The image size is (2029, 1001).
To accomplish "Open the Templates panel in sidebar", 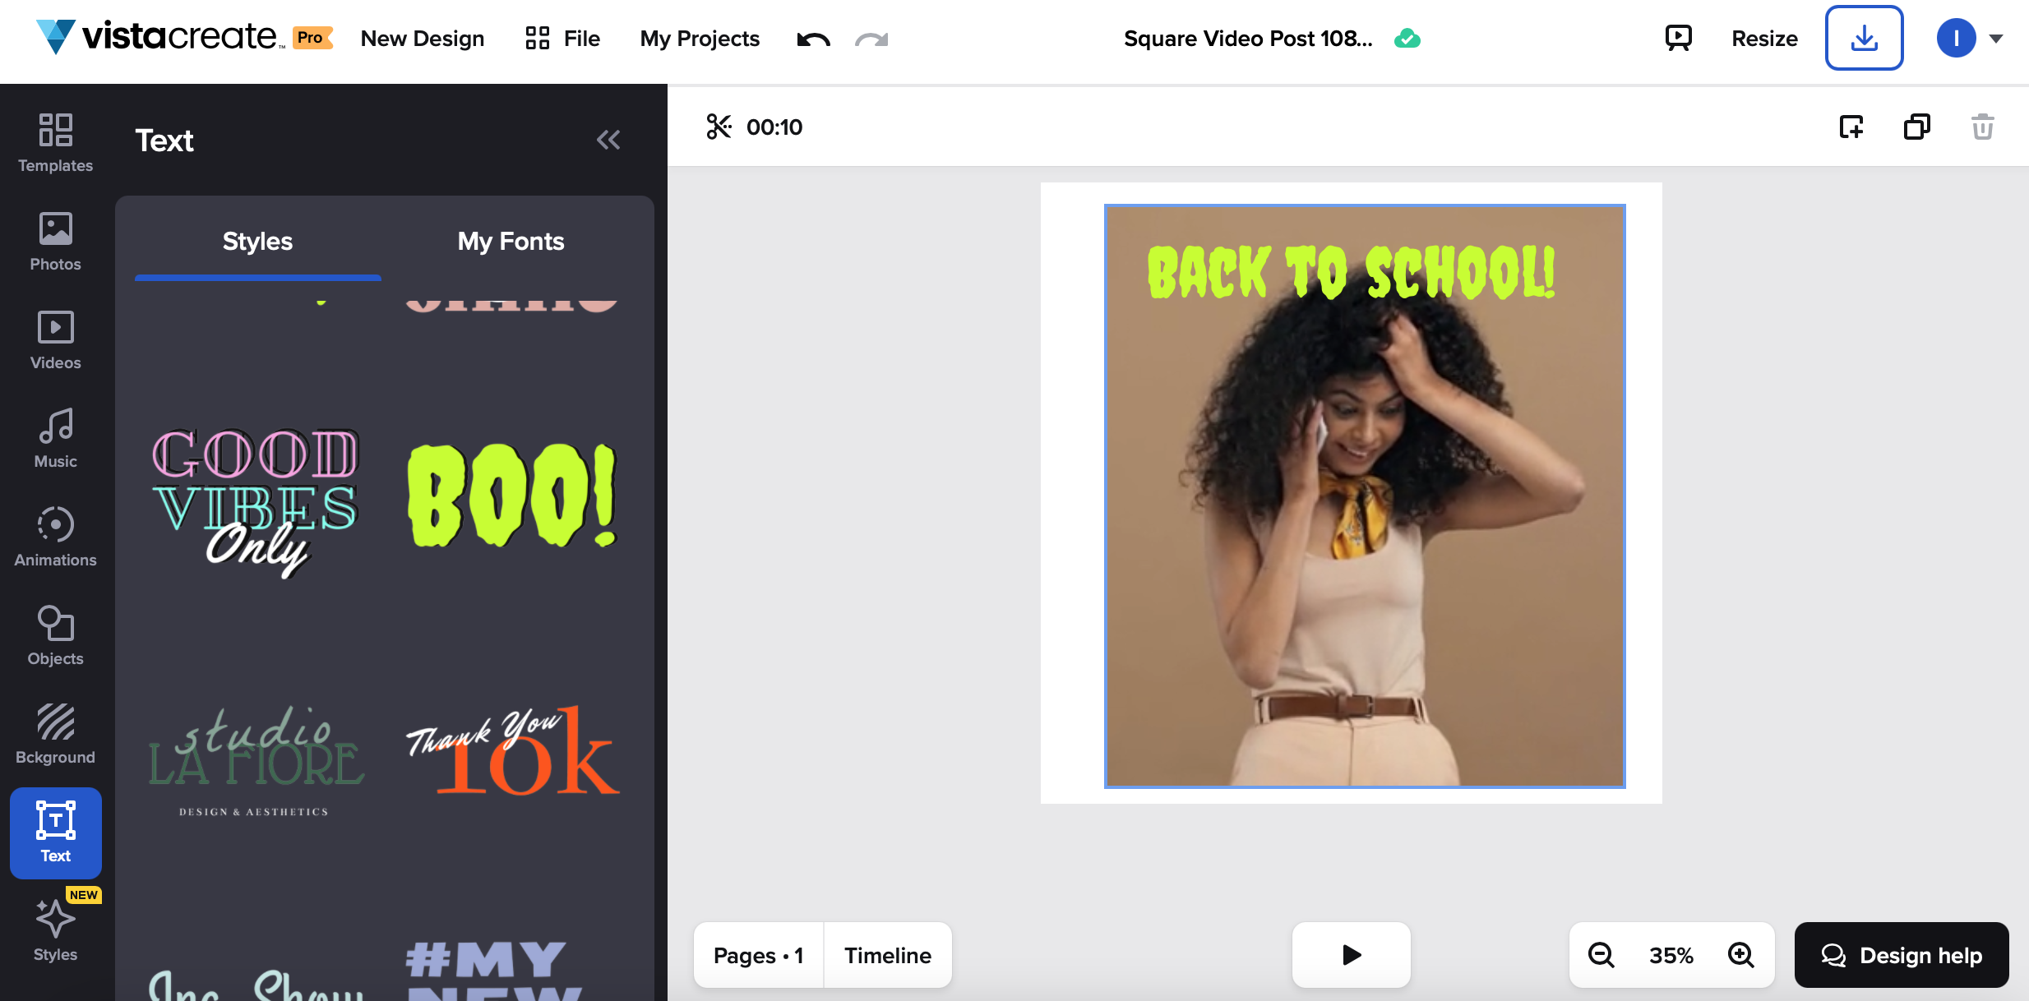I will [x=55, y=143].
